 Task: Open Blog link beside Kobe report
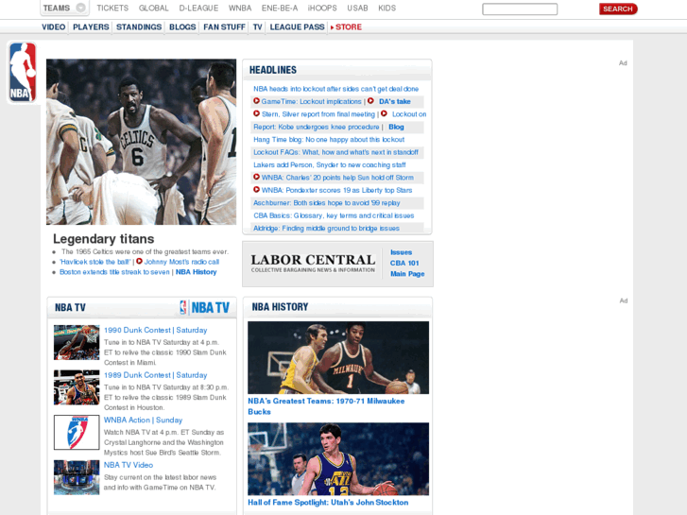pos(396,127)
